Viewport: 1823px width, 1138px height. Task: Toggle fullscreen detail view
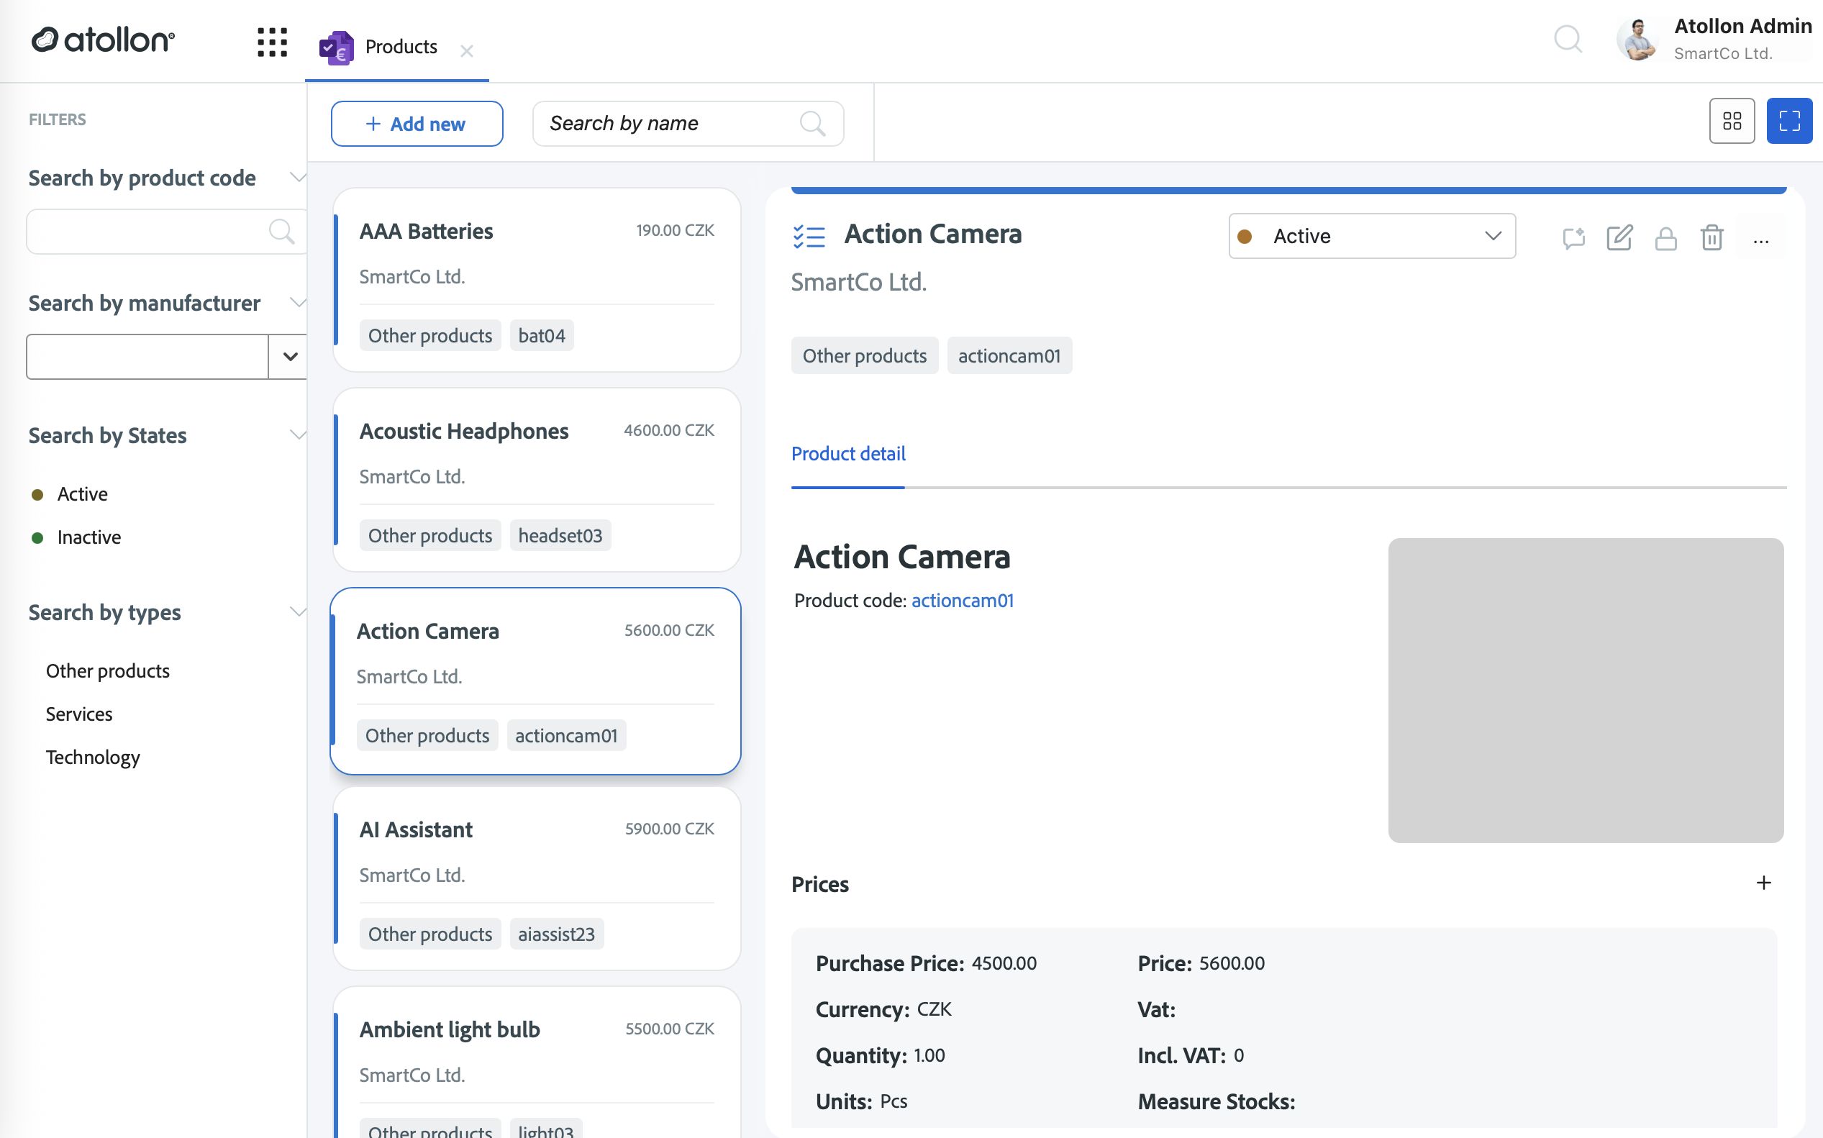[1789, 120]
